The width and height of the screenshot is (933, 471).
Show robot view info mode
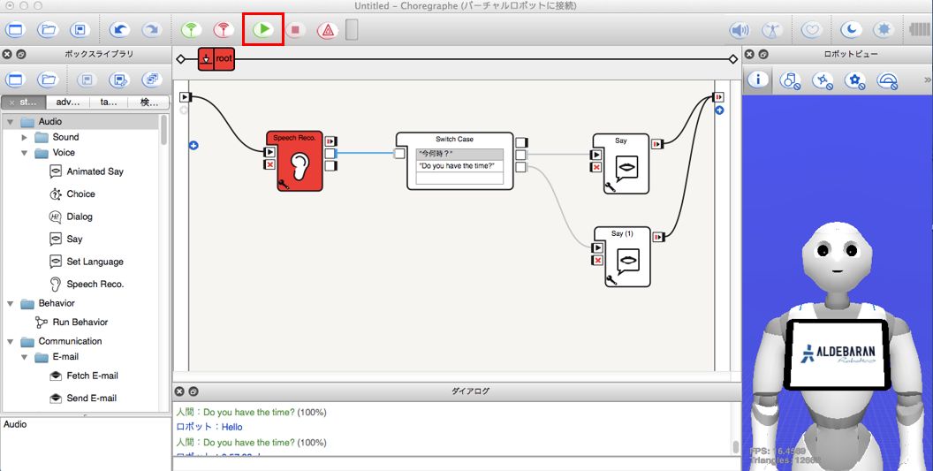pyautogui.click(x=757, y=80)
